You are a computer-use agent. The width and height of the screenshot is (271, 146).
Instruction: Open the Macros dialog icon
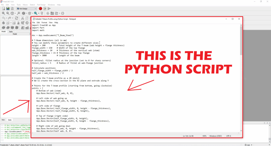[45, 8]
